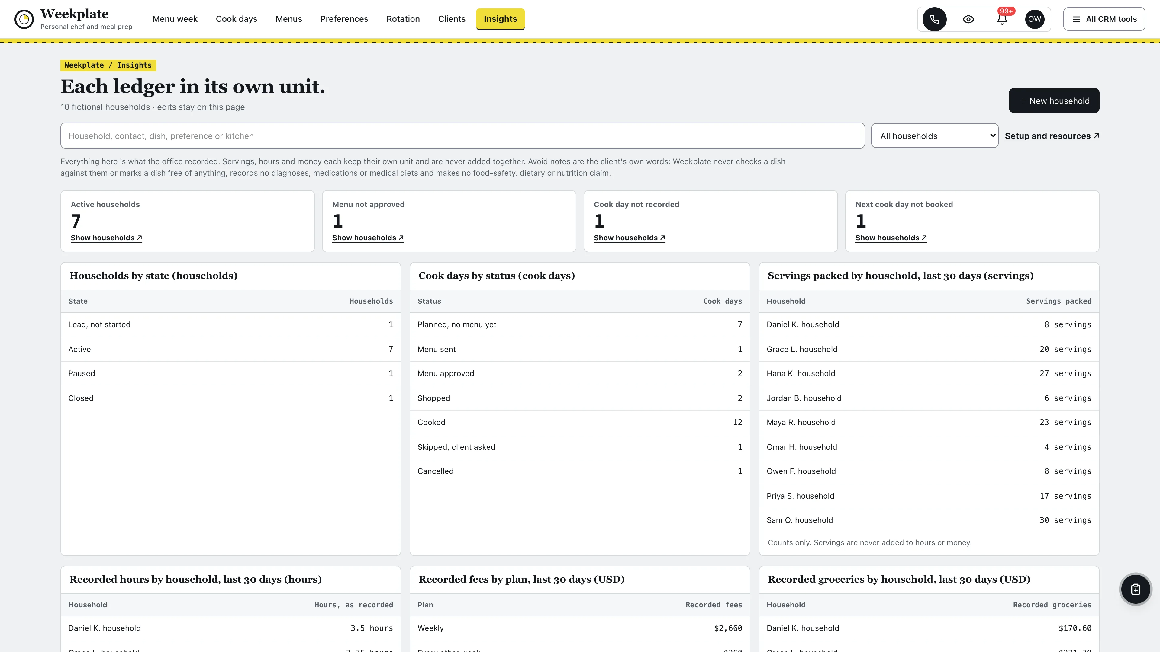Click the 'Servings packed' column header
This screenshot has height=652, width=1160.
tap(1058, 301)
